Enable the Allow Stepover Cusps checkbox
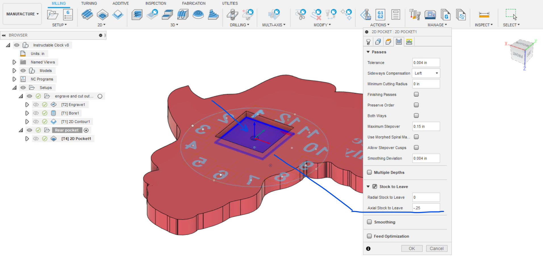This screenshot has width=543, height=257. tap(416, 147)
